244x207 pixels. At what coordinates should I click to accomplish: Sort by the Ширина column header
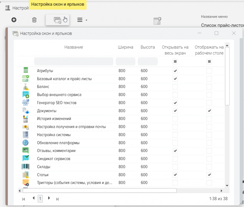tap(125, 47)
